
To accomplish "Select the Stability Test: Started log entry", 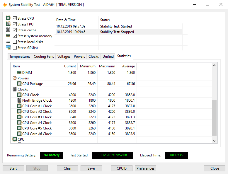I will pyautogui.click(x=118, y=26).
